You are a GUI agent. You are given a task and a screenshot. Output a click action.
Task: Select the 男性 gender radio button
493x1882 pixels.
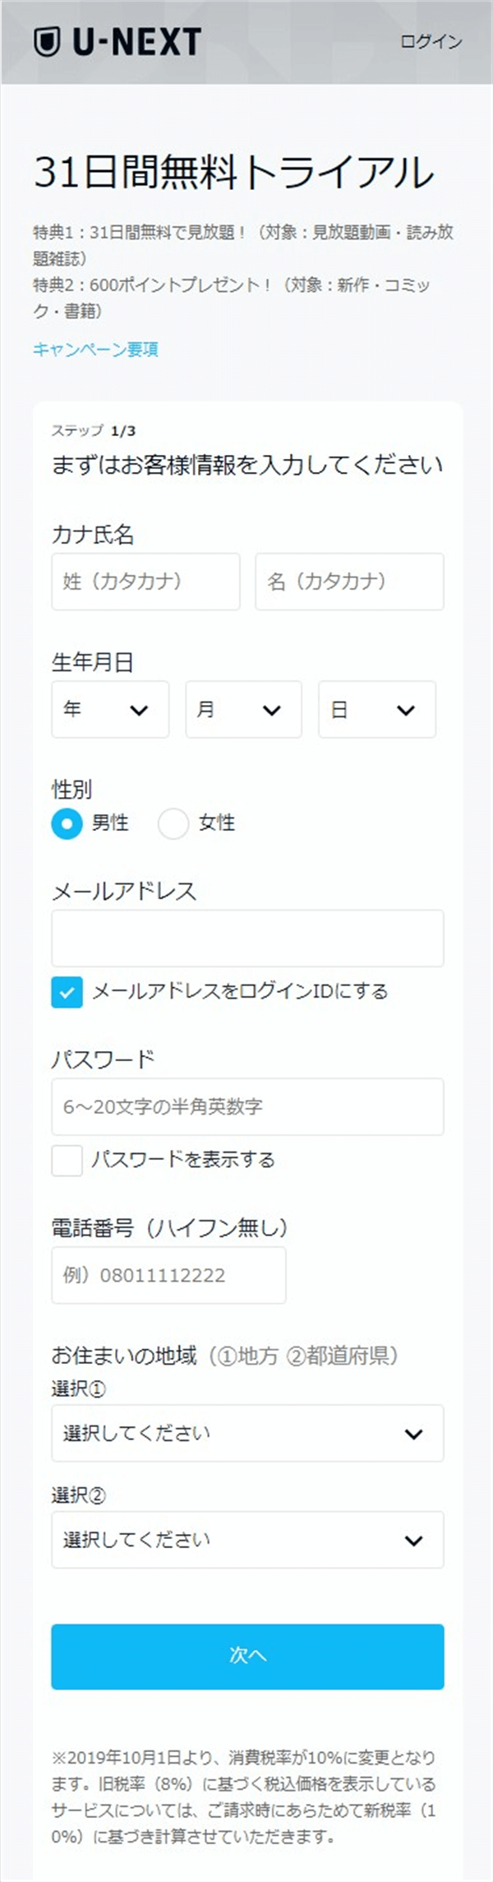67,823
